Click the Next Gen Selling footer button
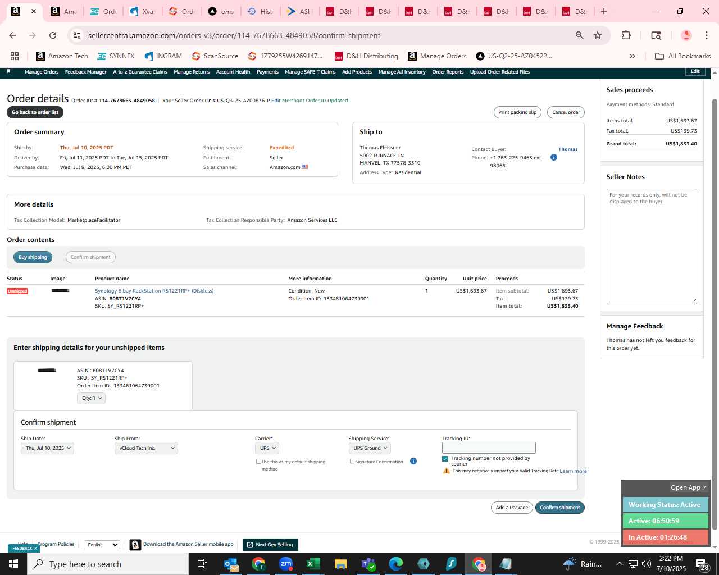This screenshot has height=575, width=719. point(270,545)
